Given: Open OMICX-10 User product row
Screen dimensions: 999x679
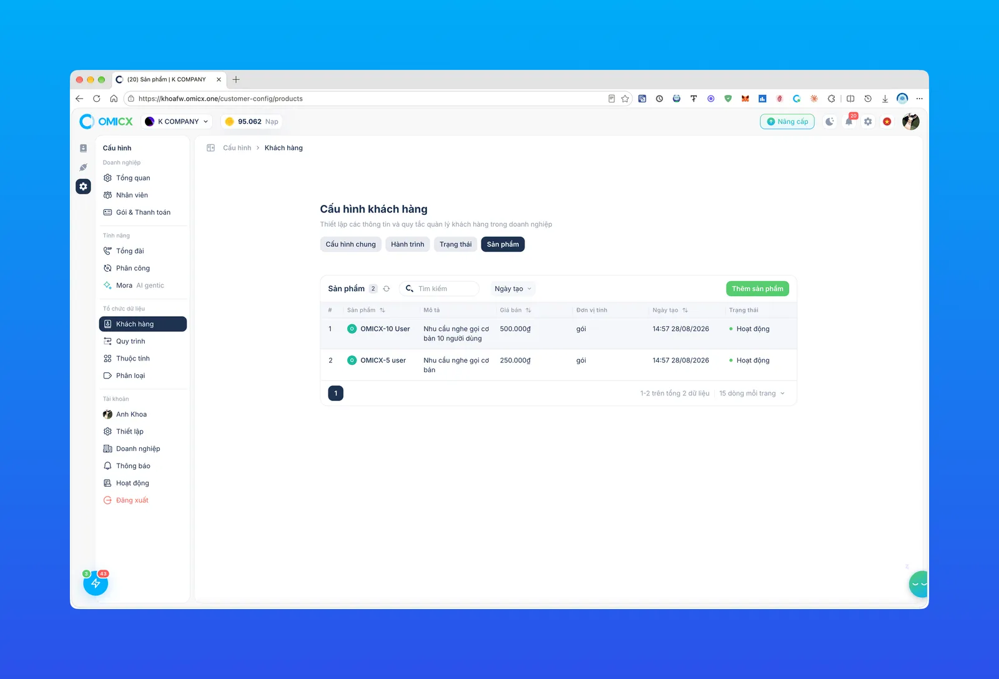Looking at the screenshot, I should (x=558, y=334).
